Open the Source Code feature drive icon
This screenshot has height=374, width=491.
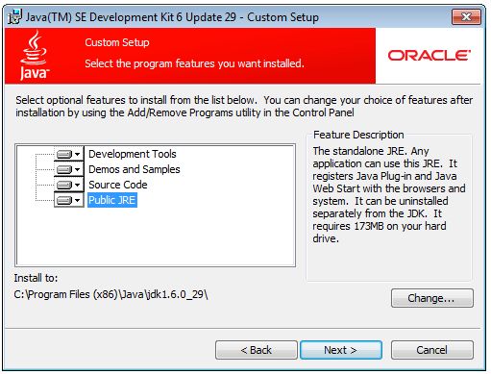(x=69, y=185)
